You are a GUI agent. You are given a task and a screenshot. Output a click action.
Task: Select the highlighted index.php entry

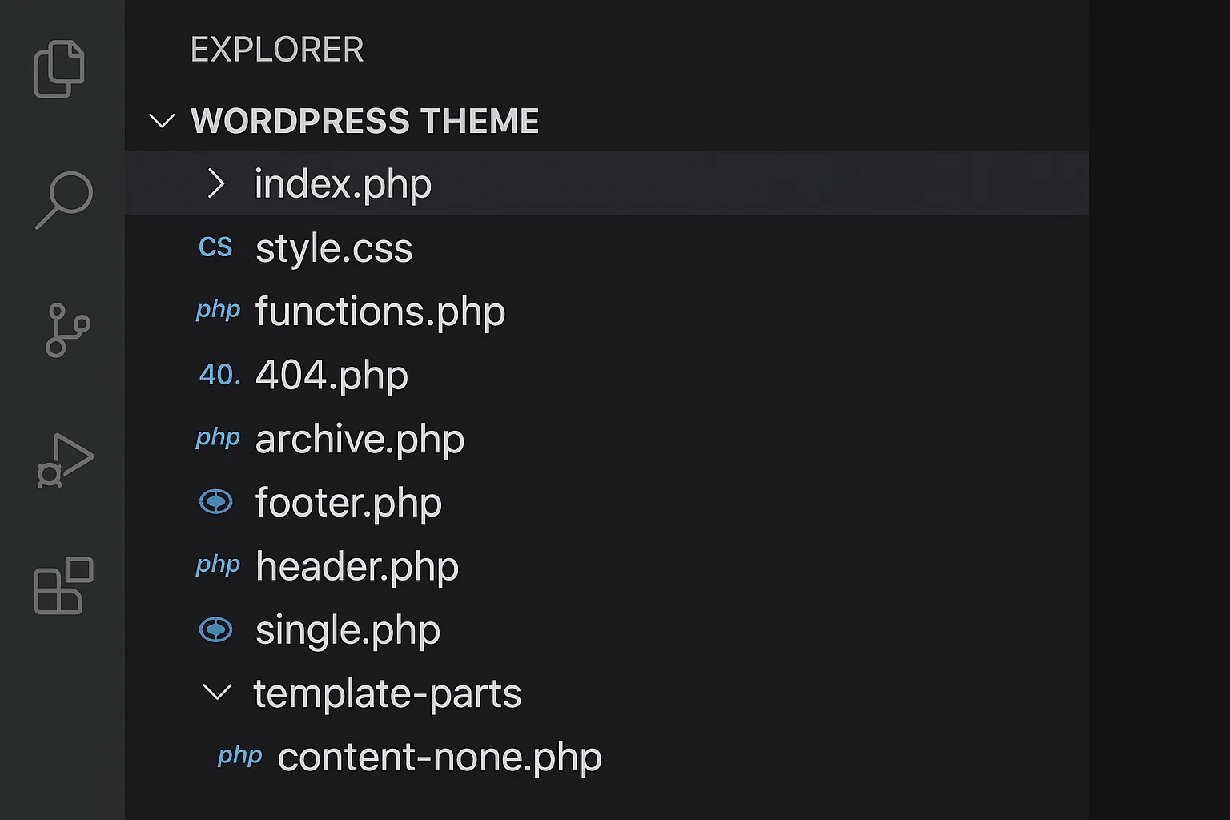point(343,184)
